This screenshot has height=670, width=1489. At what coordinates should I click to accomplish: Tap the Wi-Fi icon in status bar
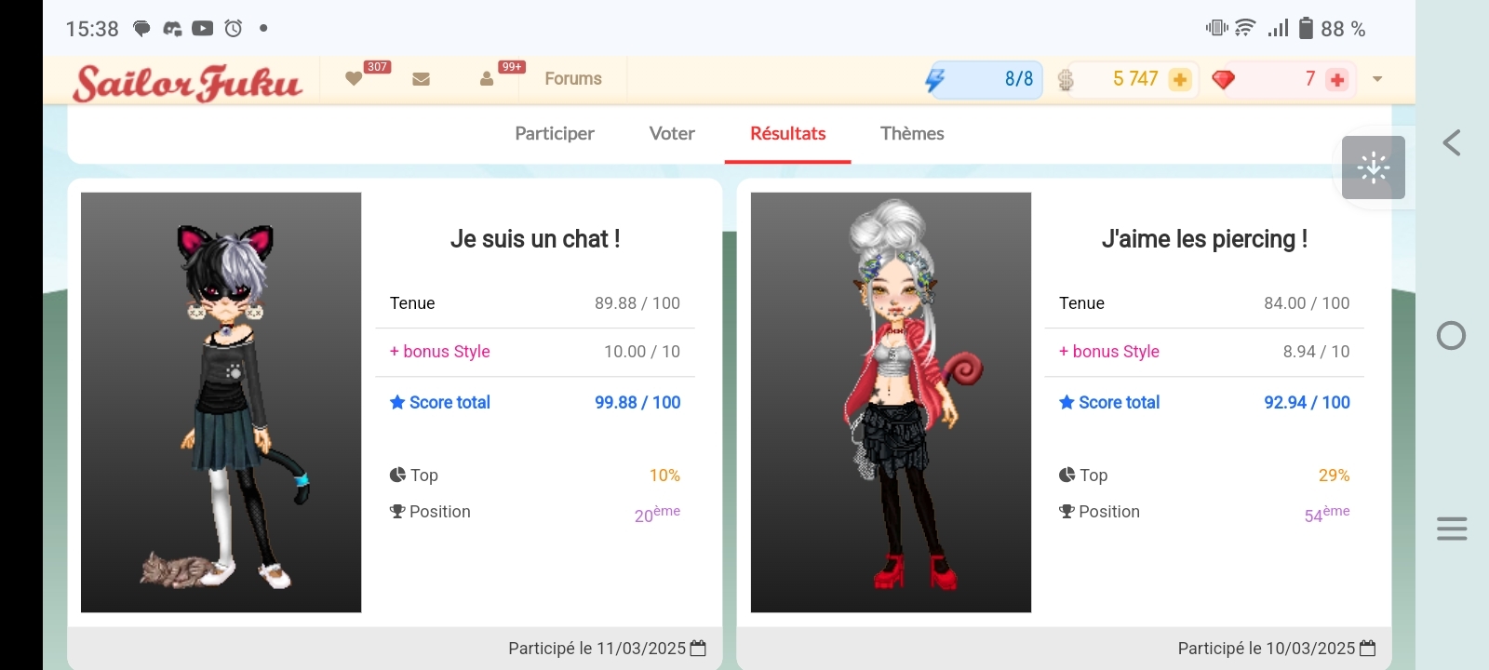(1244, 28)
